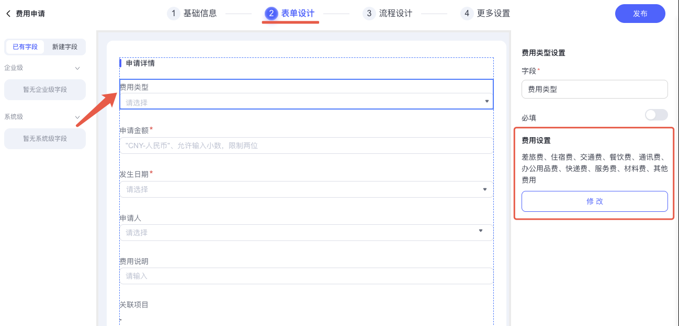The image size is (679, 326).
Task: Click the back arrow beside 费用申请
Action: coord(8,14)
